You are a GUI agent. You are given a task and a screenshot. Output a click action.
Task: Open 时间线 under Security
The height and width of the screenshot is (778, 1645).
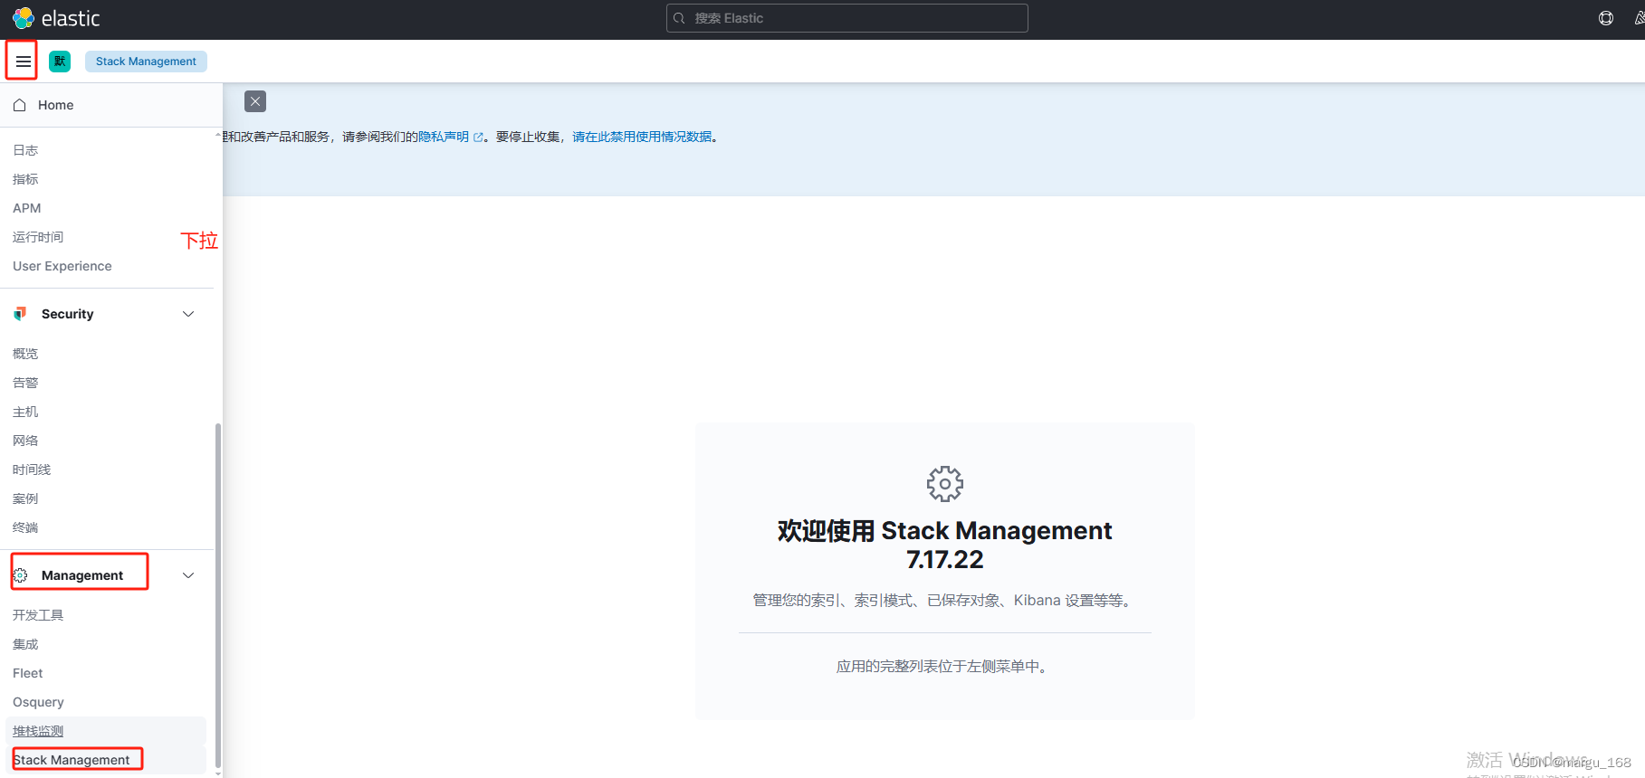(x=32, y=470)
